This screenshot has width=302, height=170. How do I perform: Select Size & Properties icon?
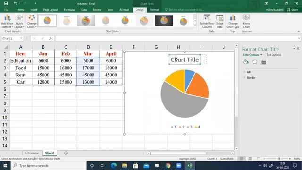[263, 62]
